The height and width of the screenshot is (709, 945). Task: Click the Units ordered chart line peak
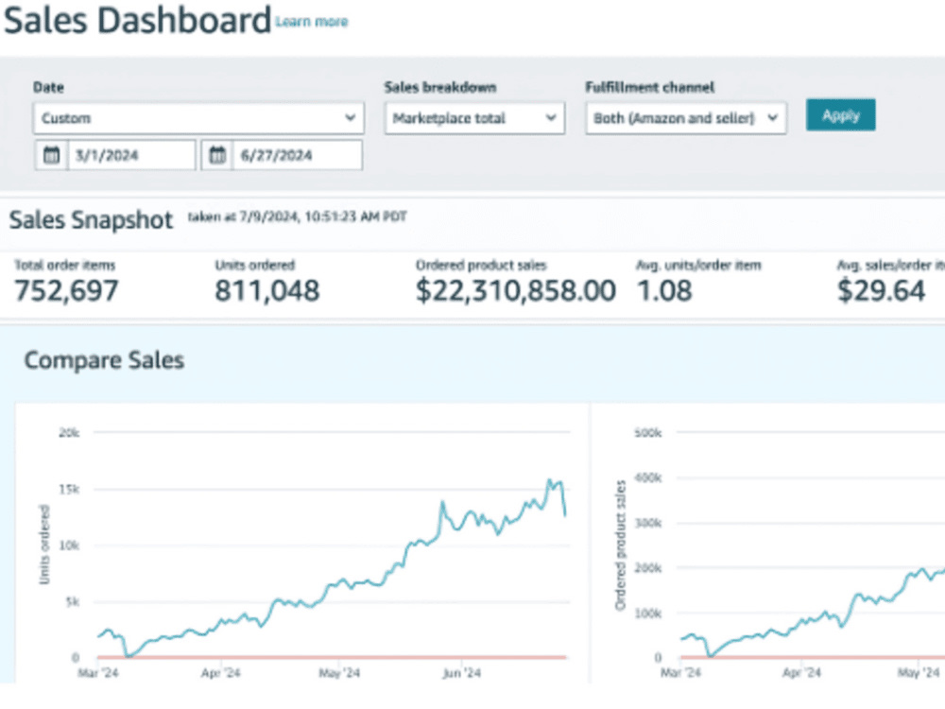point(550,480)
